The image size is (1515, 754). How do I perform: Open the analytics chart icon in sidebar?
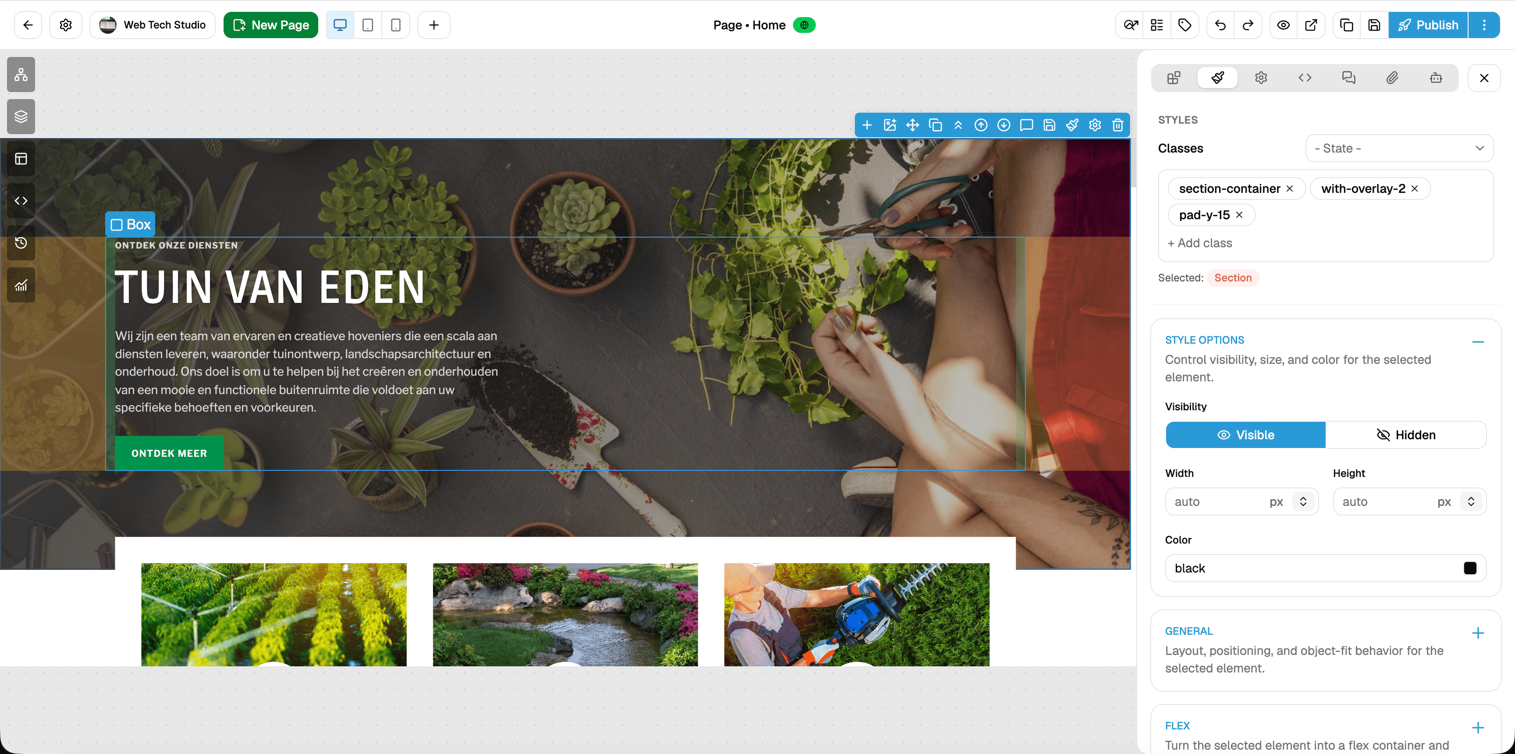pos(21,285)
